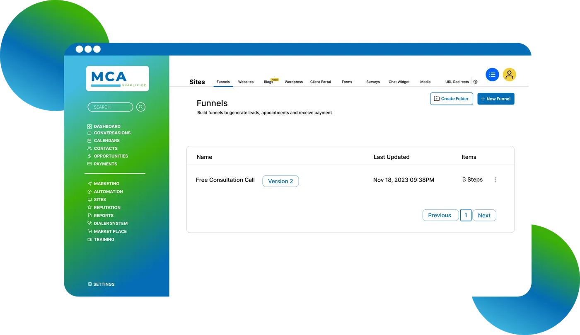
Task: Open the URL Redirects tab
Action: (457, 82)
